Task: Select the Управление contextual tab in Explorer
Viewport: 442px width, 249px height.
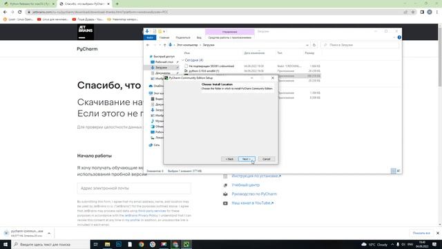Action: coord(230,32)
